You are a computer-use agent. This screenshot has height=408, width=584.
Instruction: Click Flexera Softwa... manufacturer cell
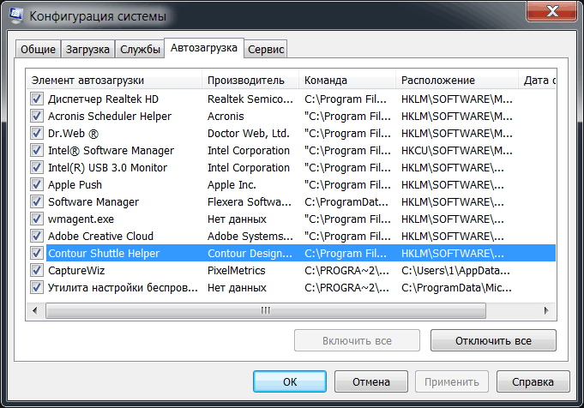(x=250, y=201)
